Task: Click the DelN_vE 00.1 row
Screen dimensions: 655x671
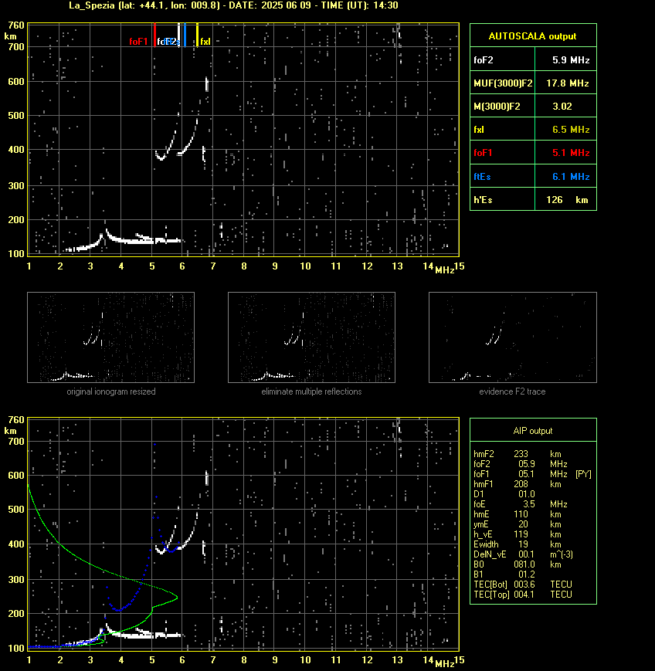Action: click(523, 554)
